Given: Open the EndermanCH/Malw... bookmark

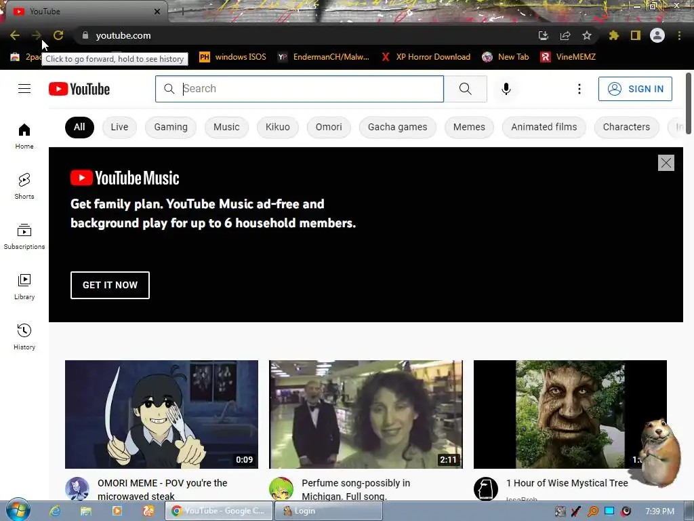Looking at the screenshot, I should tap(323, 57).
